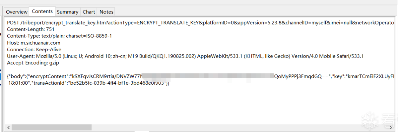398x132 pixels.
Task: Click the scroll left arrow on horizontal scrollbar
Action: click(x=8, y=127)
